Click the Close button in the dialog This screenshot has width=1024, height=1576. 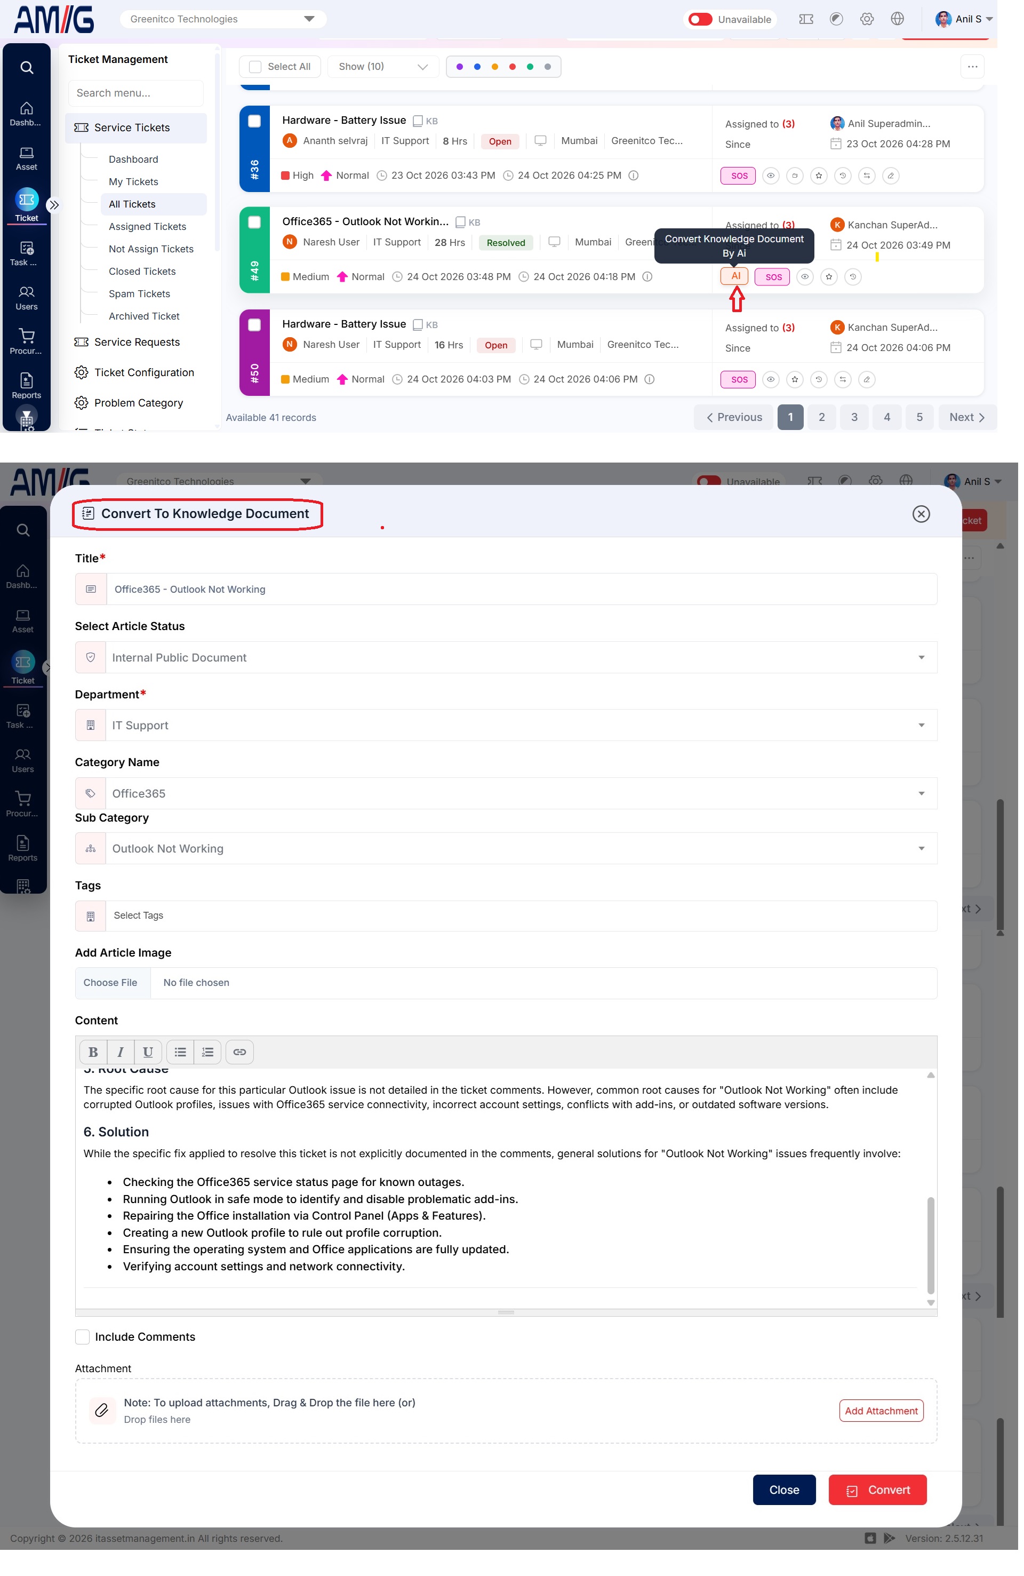783,1490
